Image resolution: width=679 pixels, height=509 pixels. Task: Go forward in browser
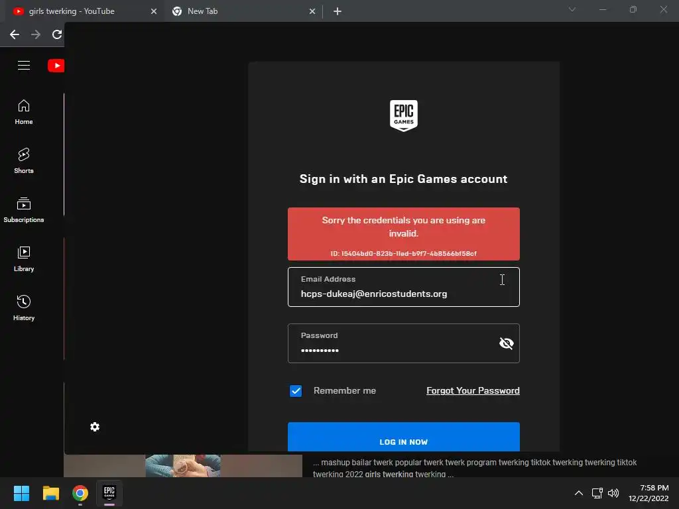coord(36,34)
